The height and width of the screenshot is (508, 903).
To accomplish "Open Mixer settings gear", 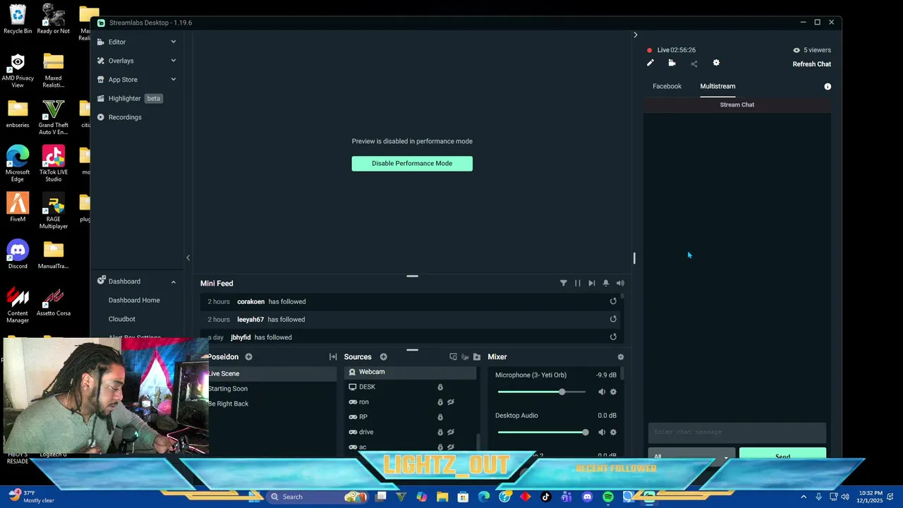I will tap(621, 357).
